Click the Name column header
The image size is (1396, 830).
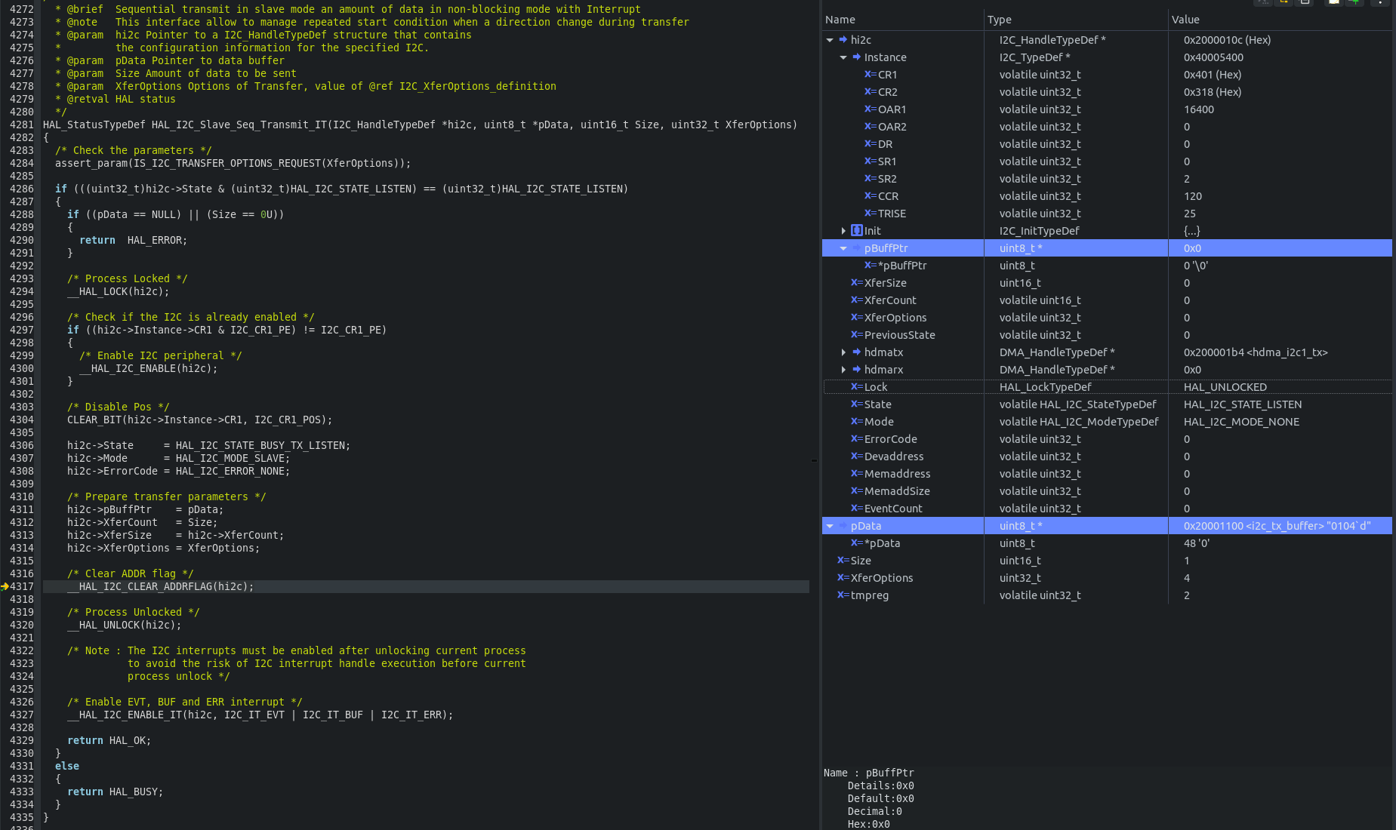pyautogui.click(x=840, y=20)
